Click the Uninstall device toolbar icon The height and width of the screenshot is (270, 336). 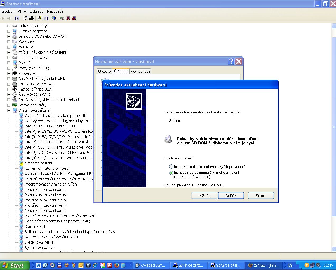(x=68, y=18)
